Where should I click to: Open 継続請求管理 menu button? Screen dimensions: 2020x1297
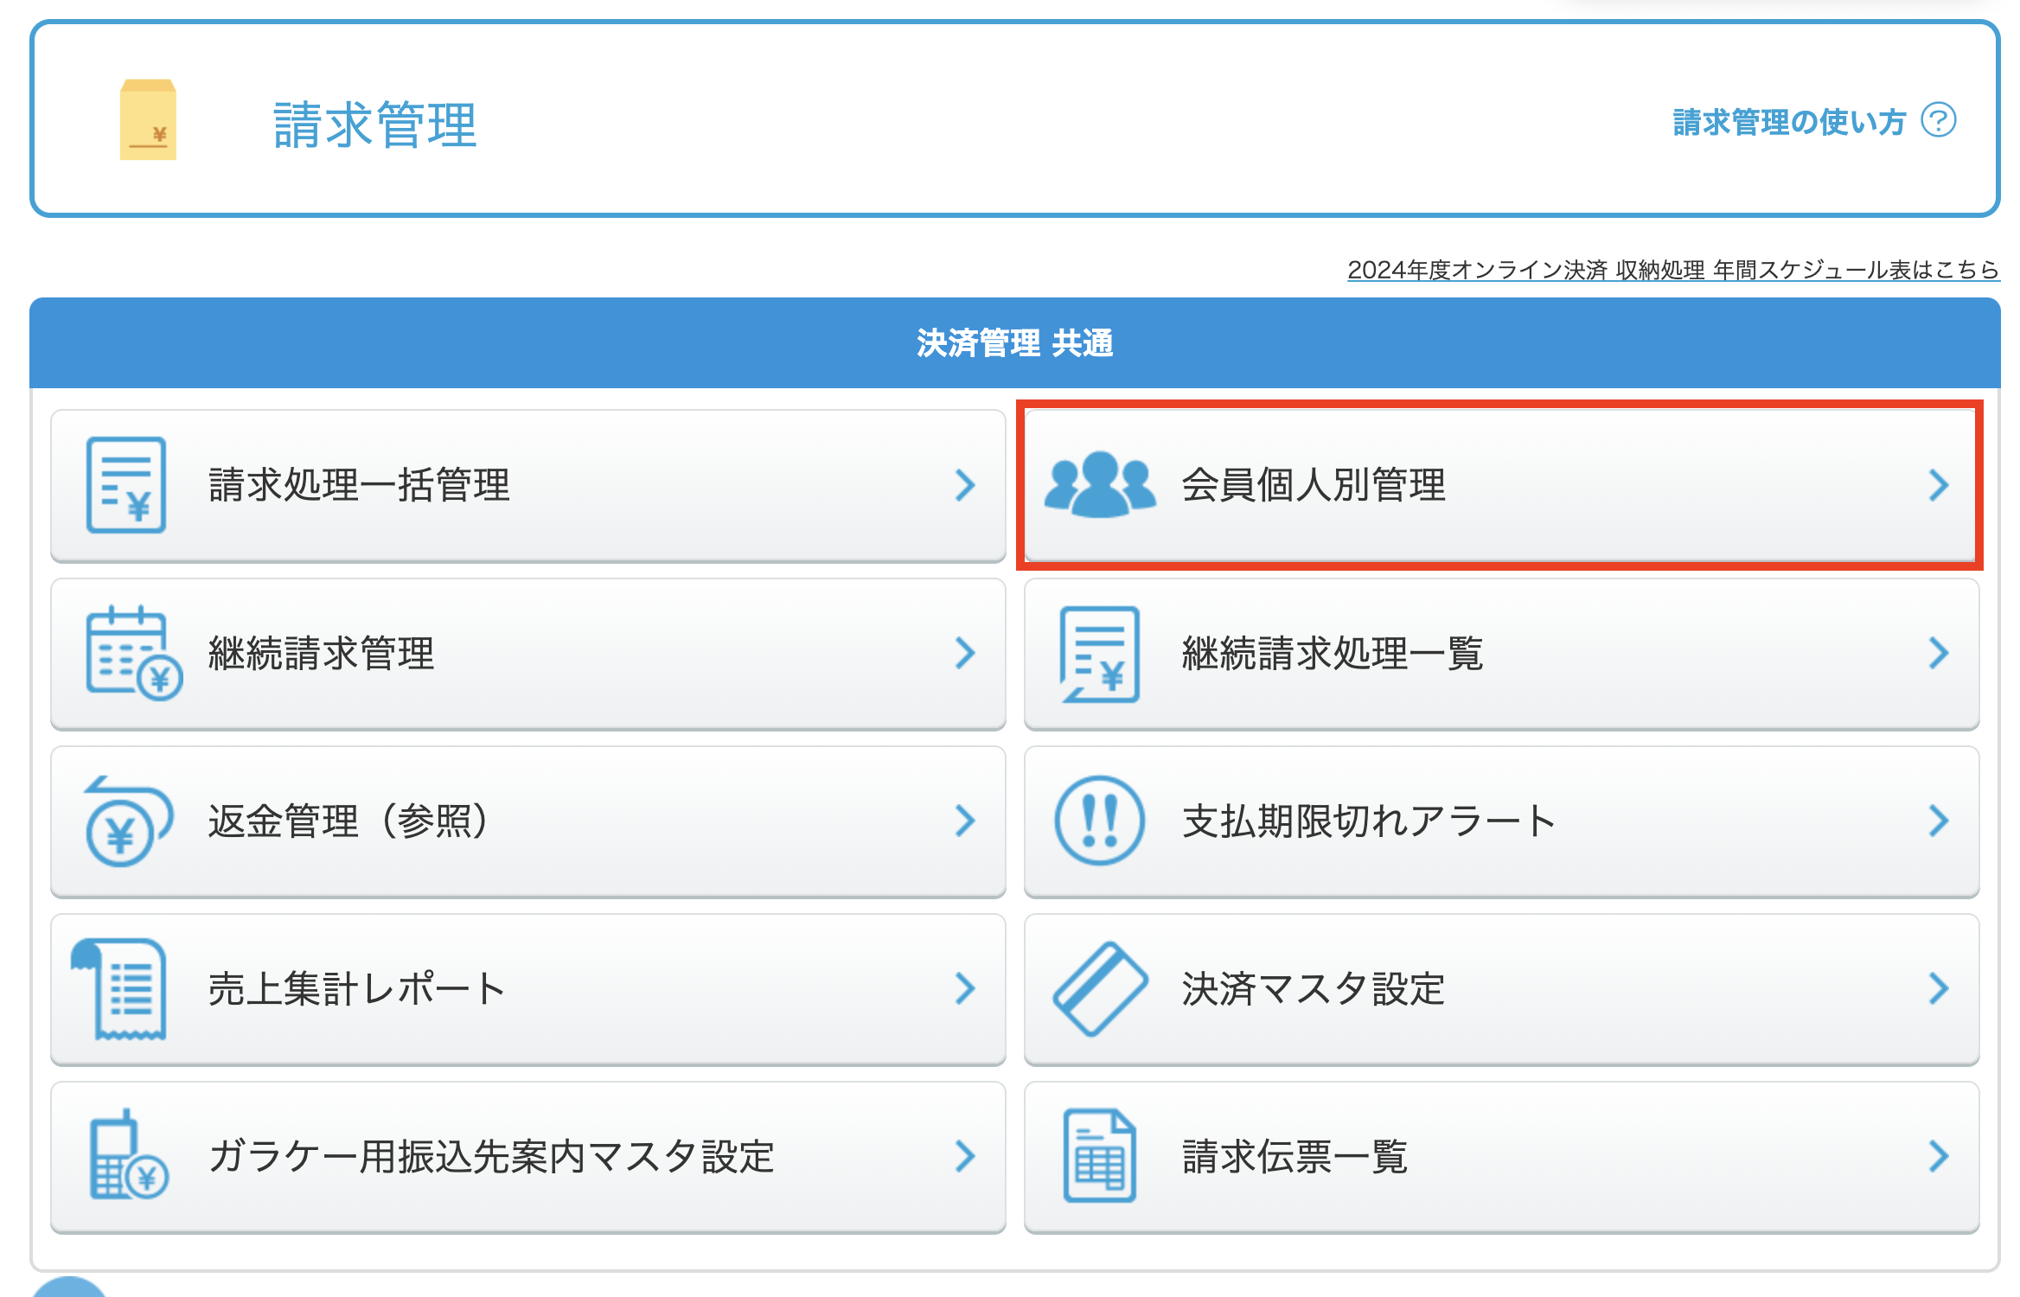tap(528, 654)
